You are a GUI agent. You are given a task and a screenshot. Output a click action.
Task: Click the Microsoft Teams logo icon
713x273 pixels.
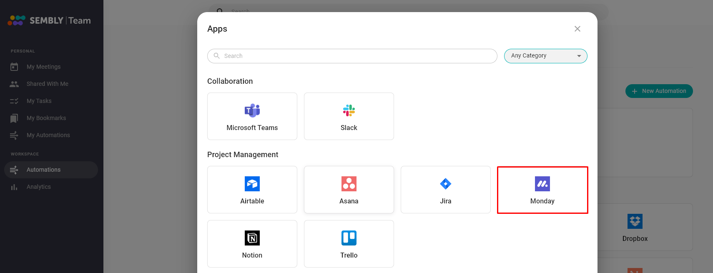[x=252, y=110]
